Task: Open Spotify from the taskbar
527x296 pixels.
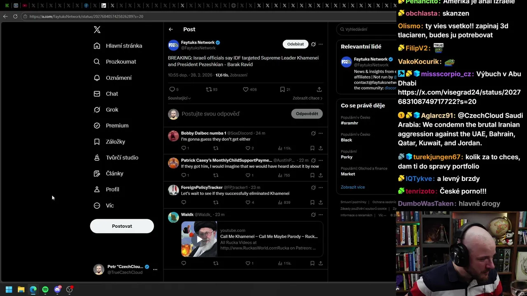Action: pyautogui.click(x=45, y=289)
